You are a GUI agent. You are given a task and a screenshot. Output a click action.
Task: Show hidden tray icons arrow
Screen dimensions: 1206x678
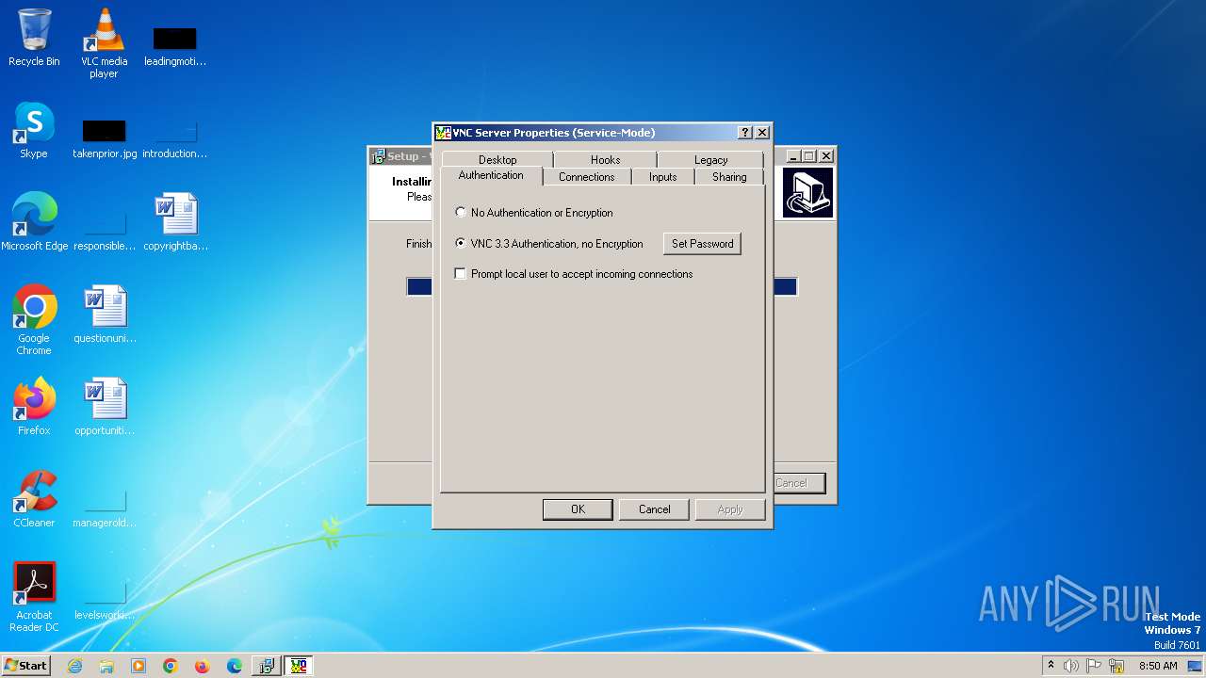[1051, 665]
